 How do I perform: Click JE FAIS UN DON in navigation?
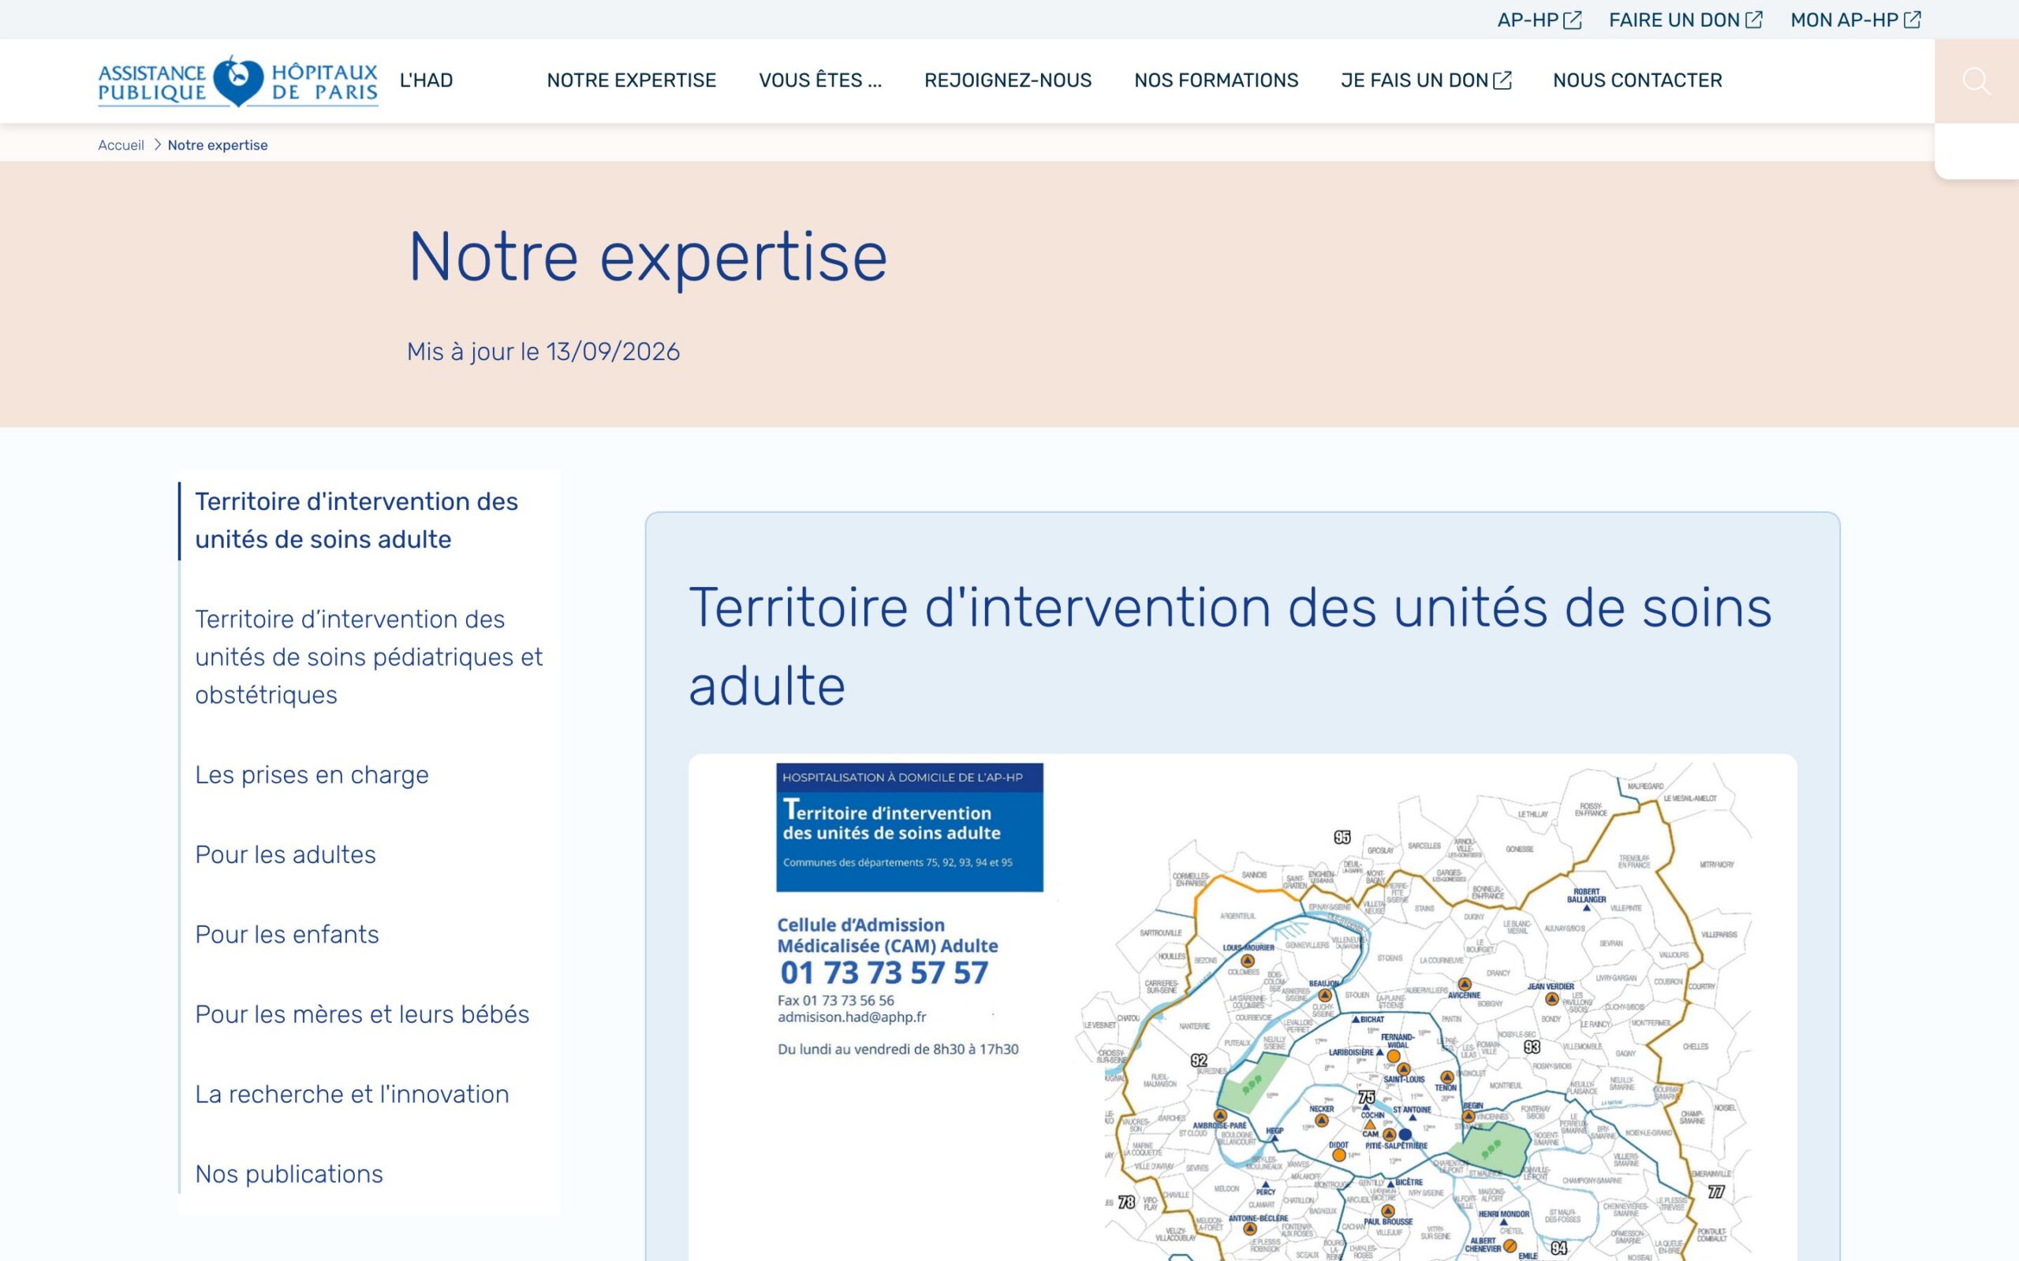[1426, 80]
